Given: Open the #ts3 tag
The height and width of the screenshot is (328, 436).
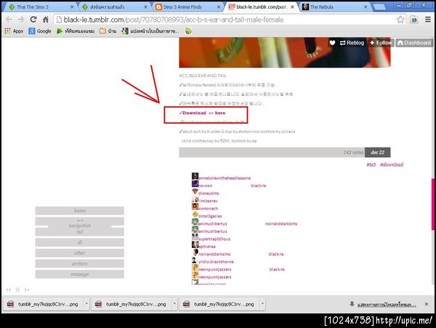Looking at the screenshot, I should coord(371,164).
